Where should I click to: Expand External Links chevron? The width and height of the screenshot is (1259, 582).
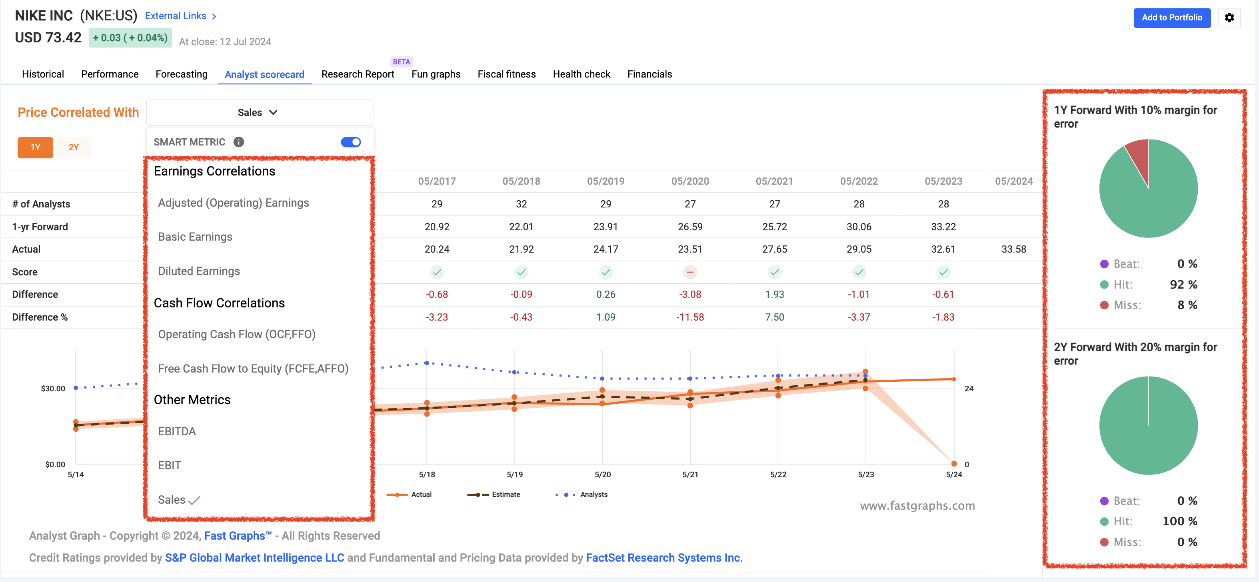pos(214,16)
